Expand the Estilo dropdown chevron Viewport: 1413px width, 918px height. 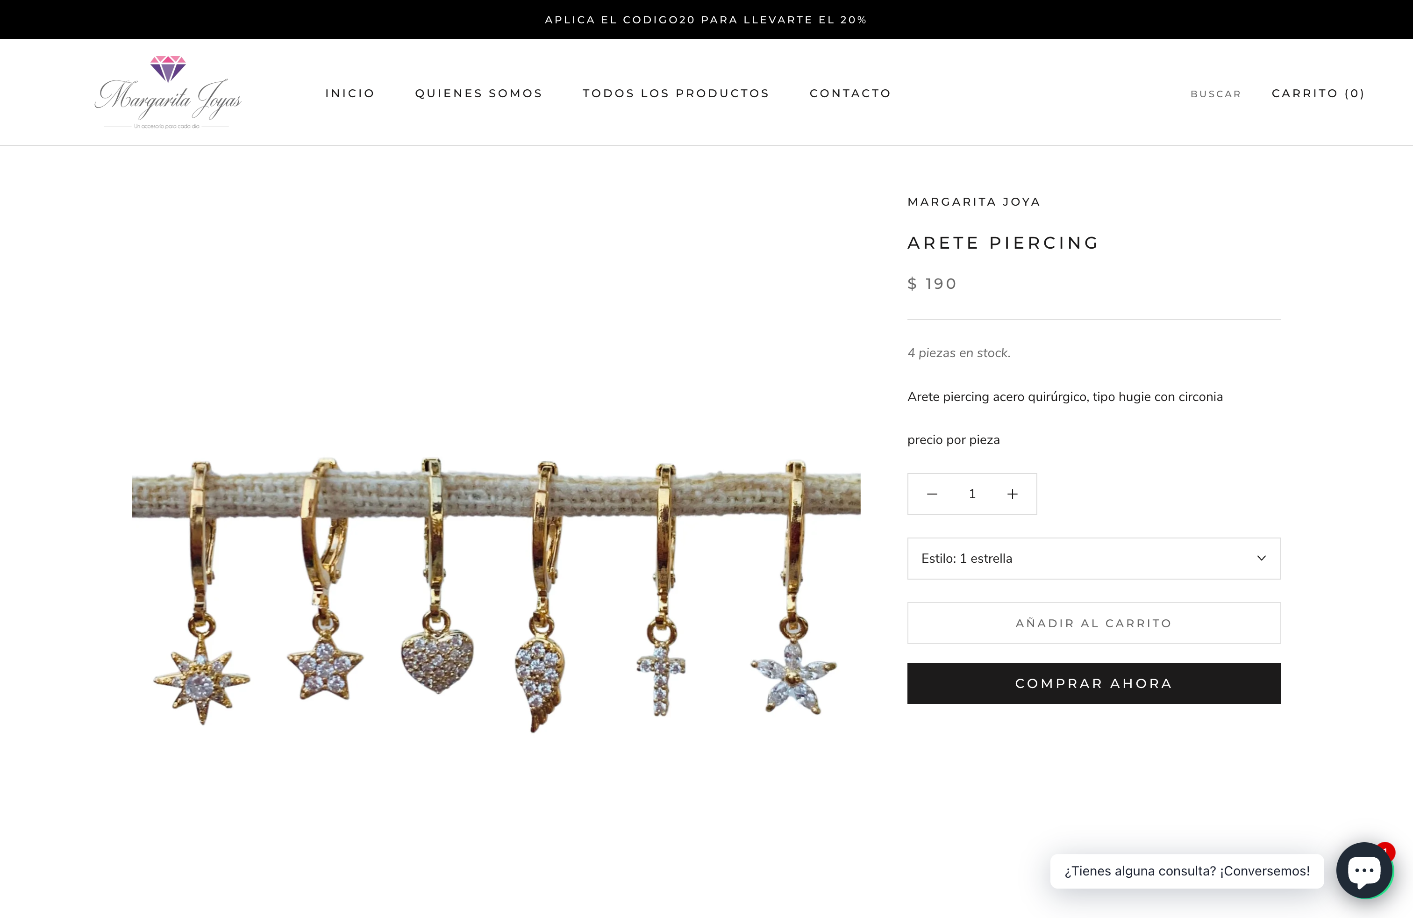click(x=1261, y=558)
